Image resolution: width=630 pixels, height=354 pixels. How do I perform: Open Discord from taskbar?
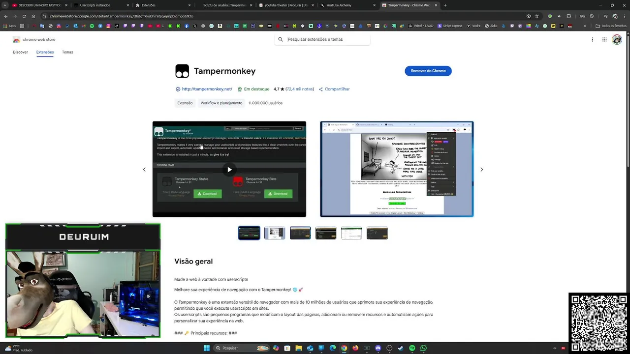[378, 348]
